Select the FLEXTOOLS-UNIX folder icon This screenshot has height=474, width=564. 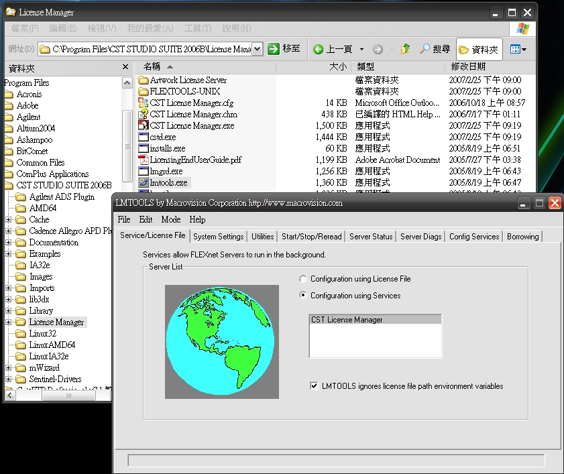tap(143, 91)
